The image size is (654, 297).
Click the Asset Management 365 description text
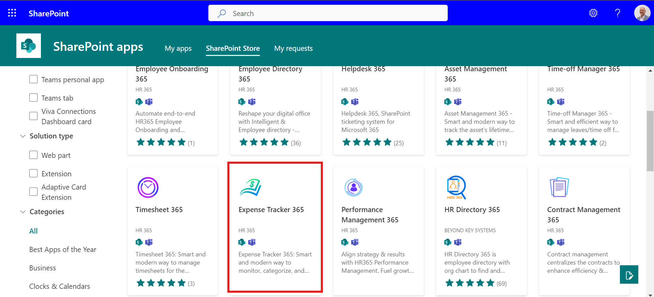pos(479,121)
